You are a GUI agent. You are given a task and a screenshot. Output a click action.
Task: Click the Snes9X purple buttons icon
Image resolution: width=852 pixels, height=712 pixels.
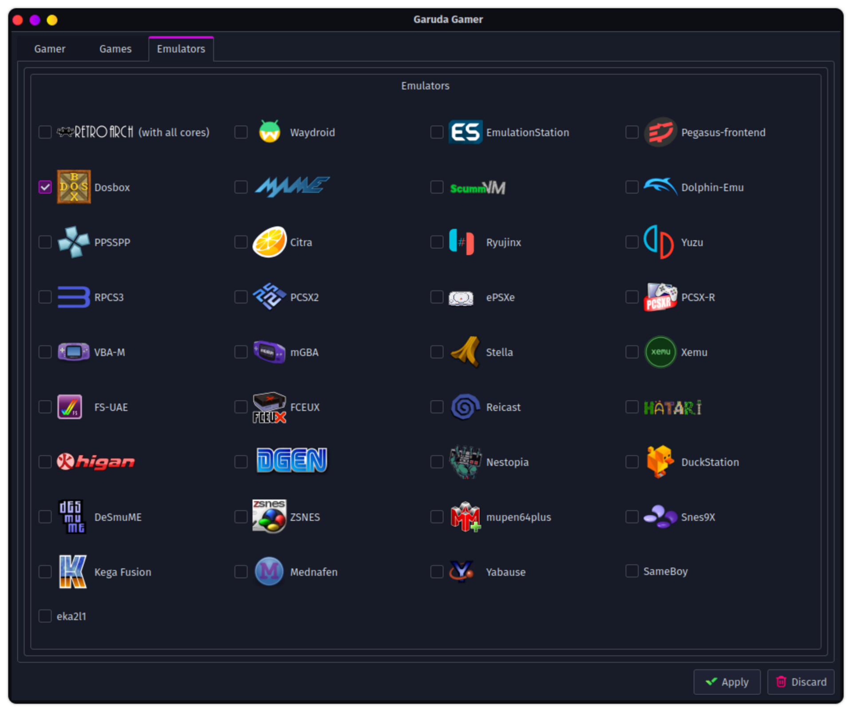pyautogui.click(x=660, y=517)
